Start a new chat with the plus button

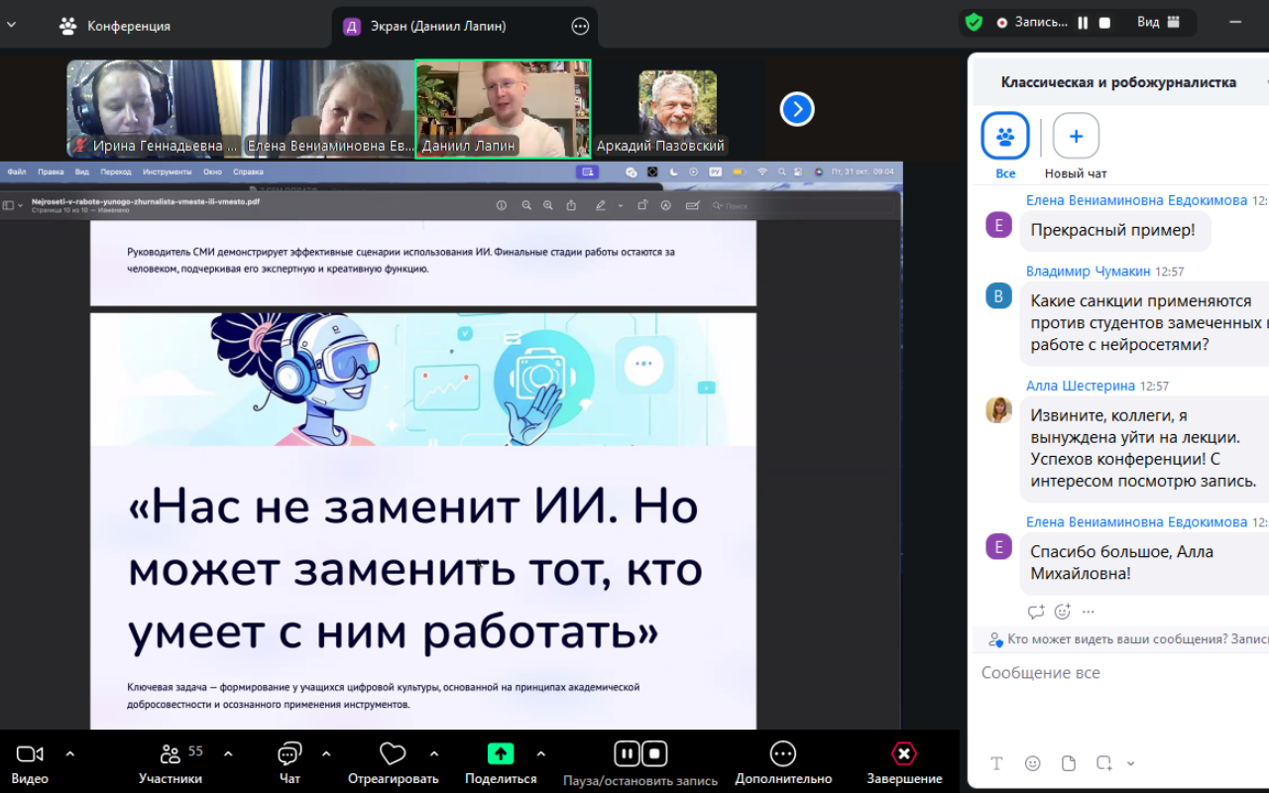point(1076,136)
